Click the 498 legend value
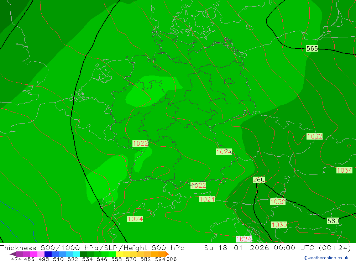Screen dimensions: 356x261 43,259
